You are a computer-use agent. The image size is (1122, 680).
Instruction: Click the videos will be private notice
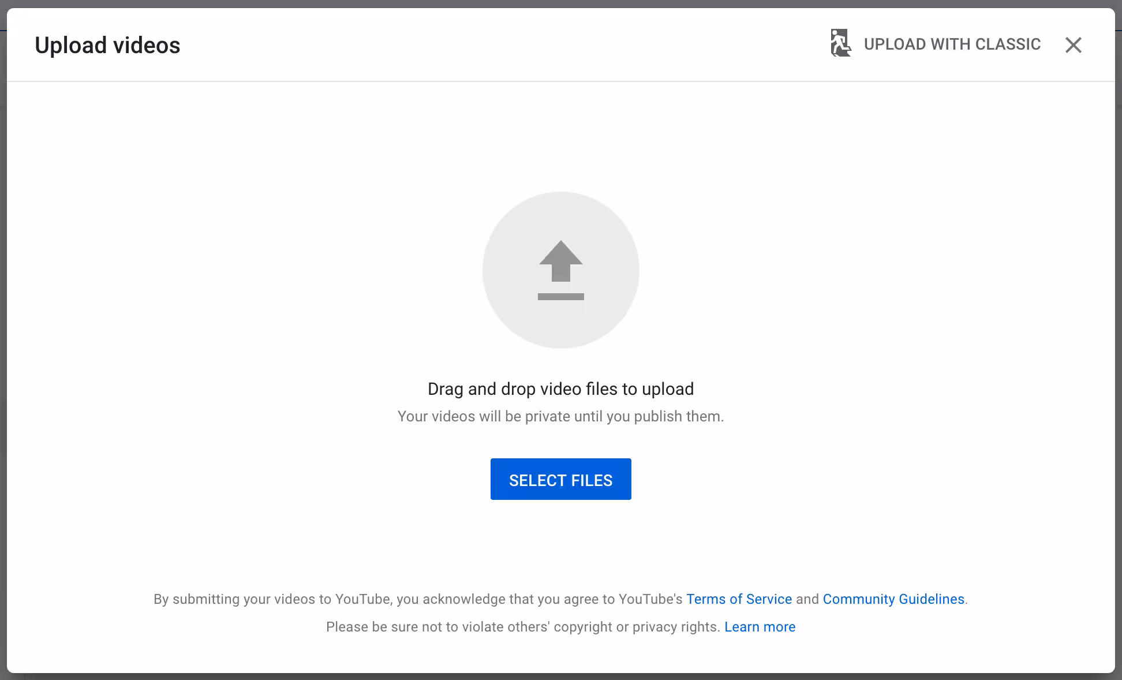(560, 417)
